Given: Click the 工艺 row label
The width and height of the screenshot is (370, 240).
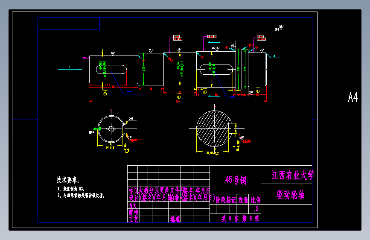Looking at the screenshot, I should [133, 220].
